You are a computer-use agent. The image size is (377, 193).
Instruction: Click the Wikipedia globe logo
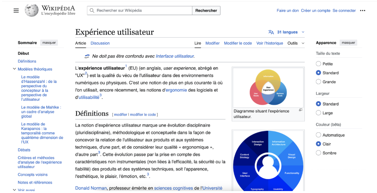point(32,10)
